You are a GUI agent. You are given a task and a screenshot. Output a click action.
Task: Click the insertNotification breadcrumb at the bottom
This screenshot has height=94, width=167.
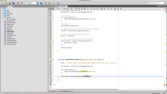coord(65,91)
